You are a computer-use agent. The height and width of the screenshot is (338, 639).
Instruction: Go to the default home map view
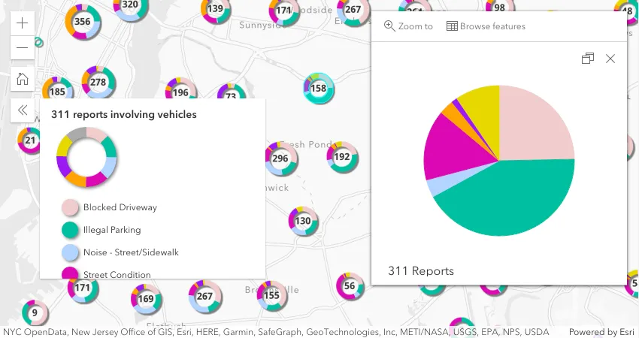point(22,78)
